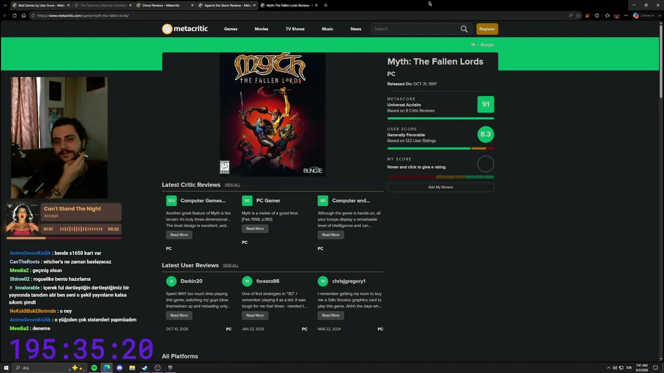This screenshot has width=664, height=373.
Task: Open Discord from the taskbar
Action: coord(119,368)
